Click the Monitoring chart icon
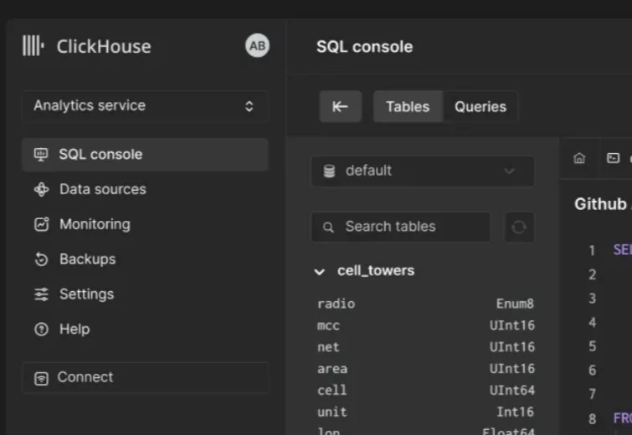632x435 pixels. [x=41, y=224]
